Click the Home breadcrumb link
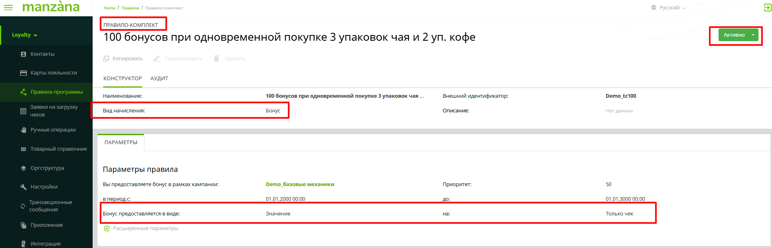772x248 pixels. [109, 8]
